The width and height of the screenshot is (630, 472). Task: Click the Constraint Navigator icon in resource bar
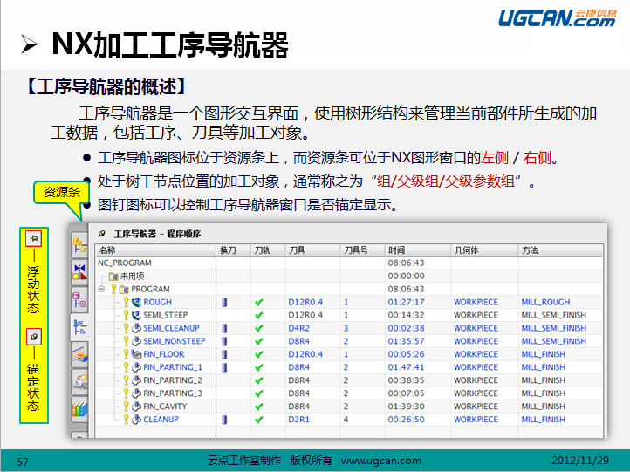click(x=79, y=271)
